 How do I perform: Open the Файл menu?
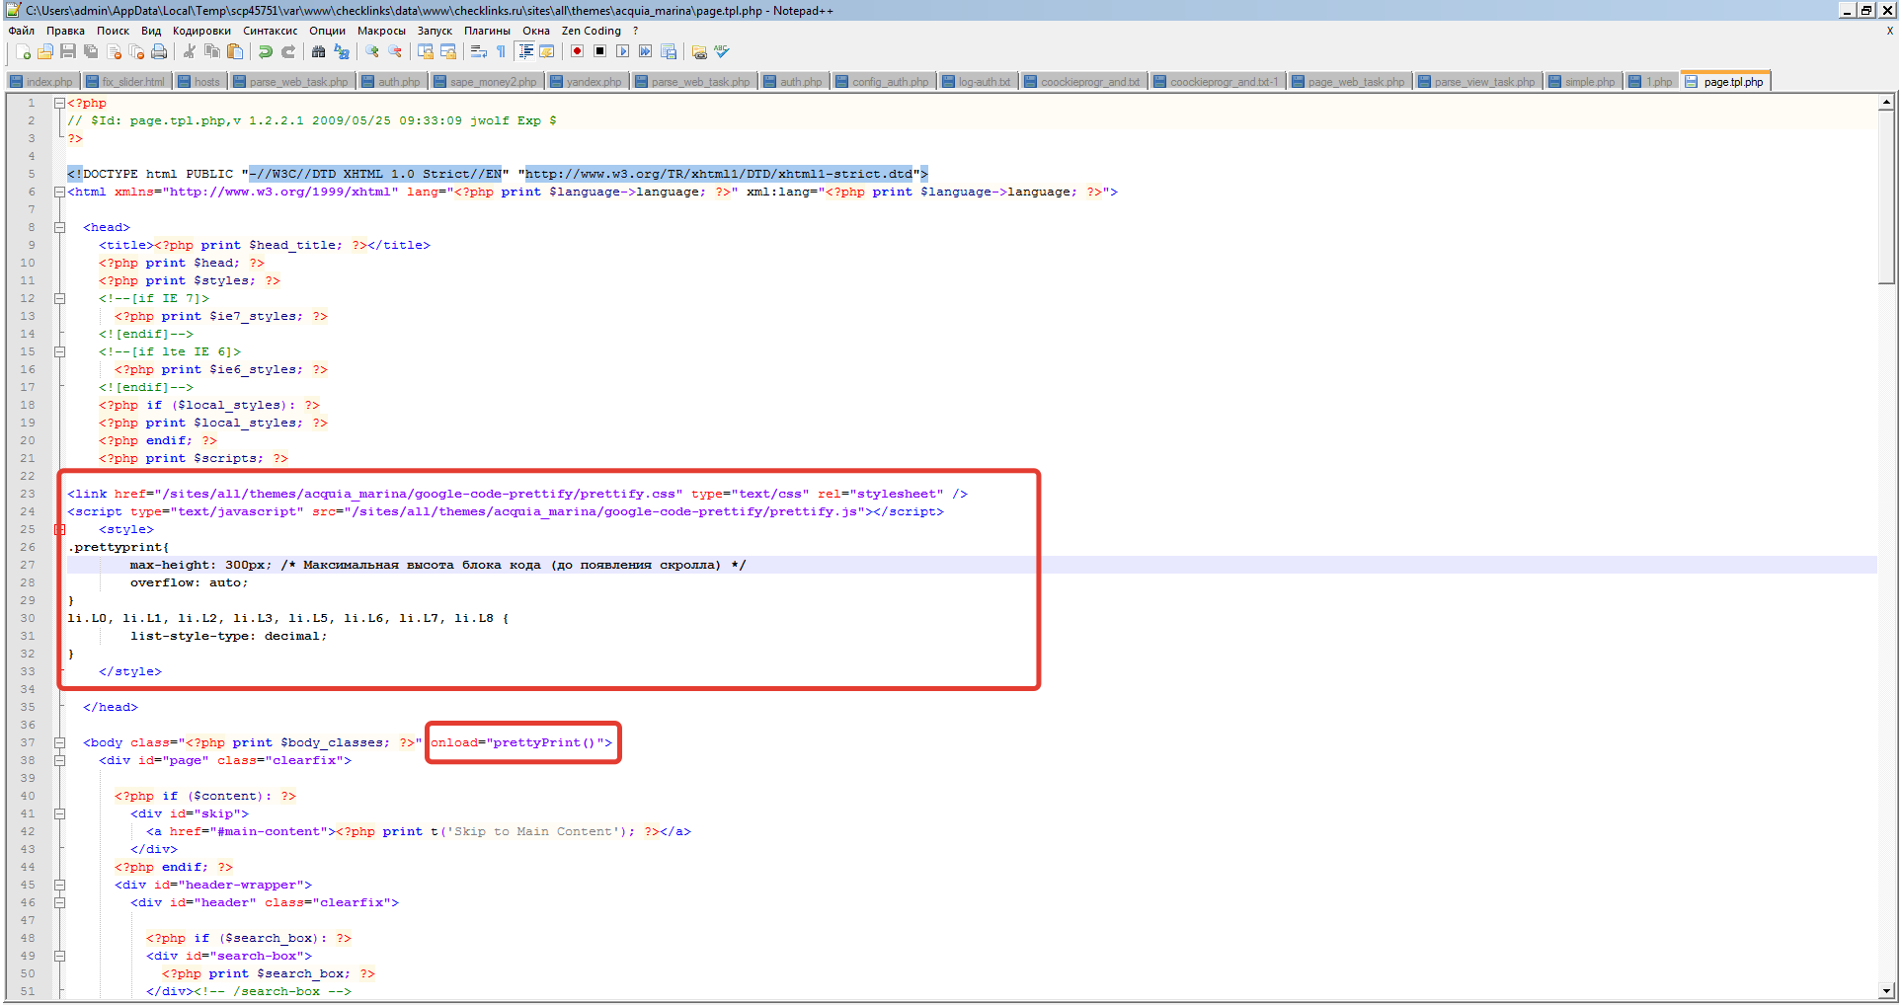[22, 31]
